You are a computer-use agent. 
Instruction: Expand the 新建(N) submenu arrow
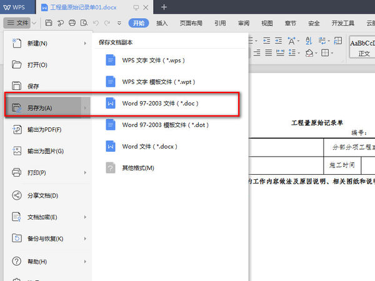pyautogui.click(x=85, y=43)
